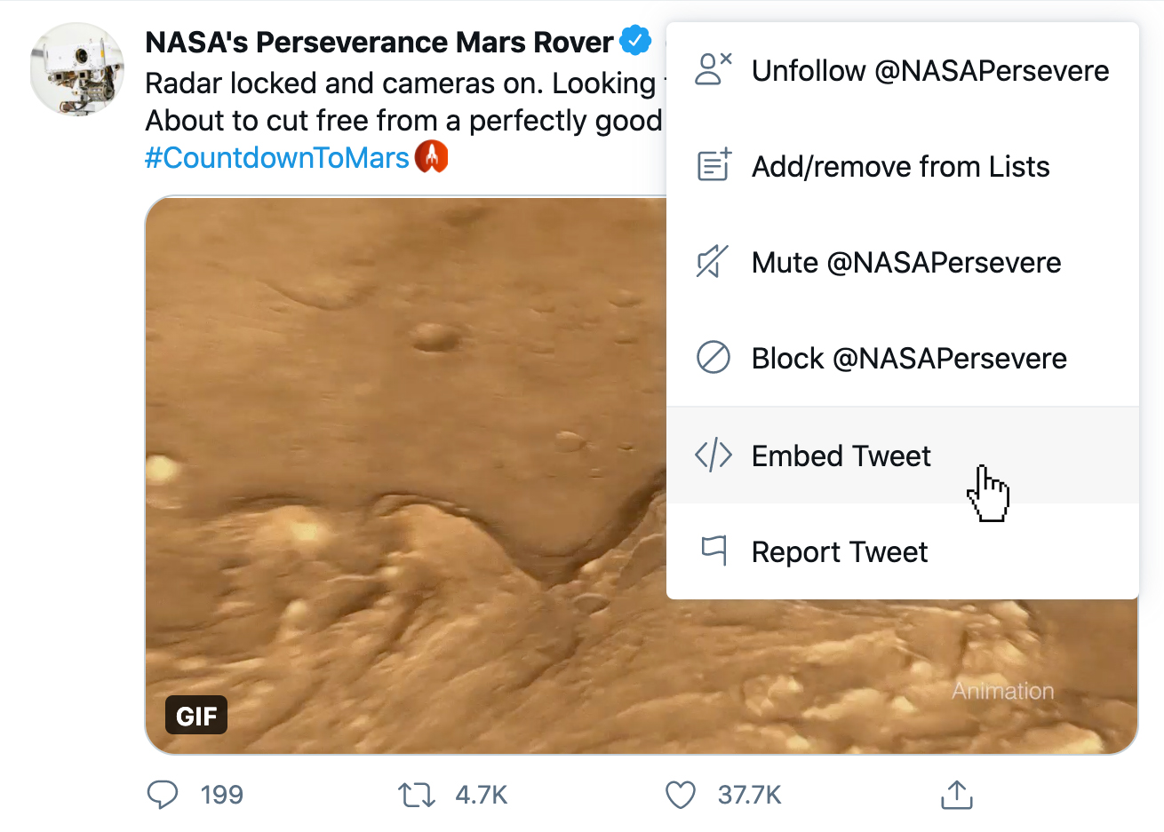Choose Add/remove from Lists option
The height and width of the screenshot is (832, 1164).
click(900, 166)
